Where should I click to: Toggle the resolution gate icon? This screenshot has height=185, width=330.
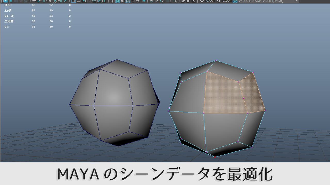coord(84,2)
